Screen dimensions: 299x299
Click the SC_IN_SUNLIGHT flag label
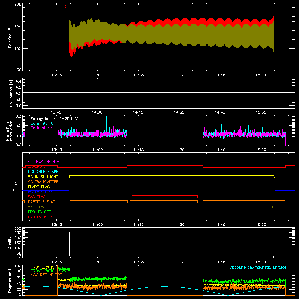(x=43, y=176)
